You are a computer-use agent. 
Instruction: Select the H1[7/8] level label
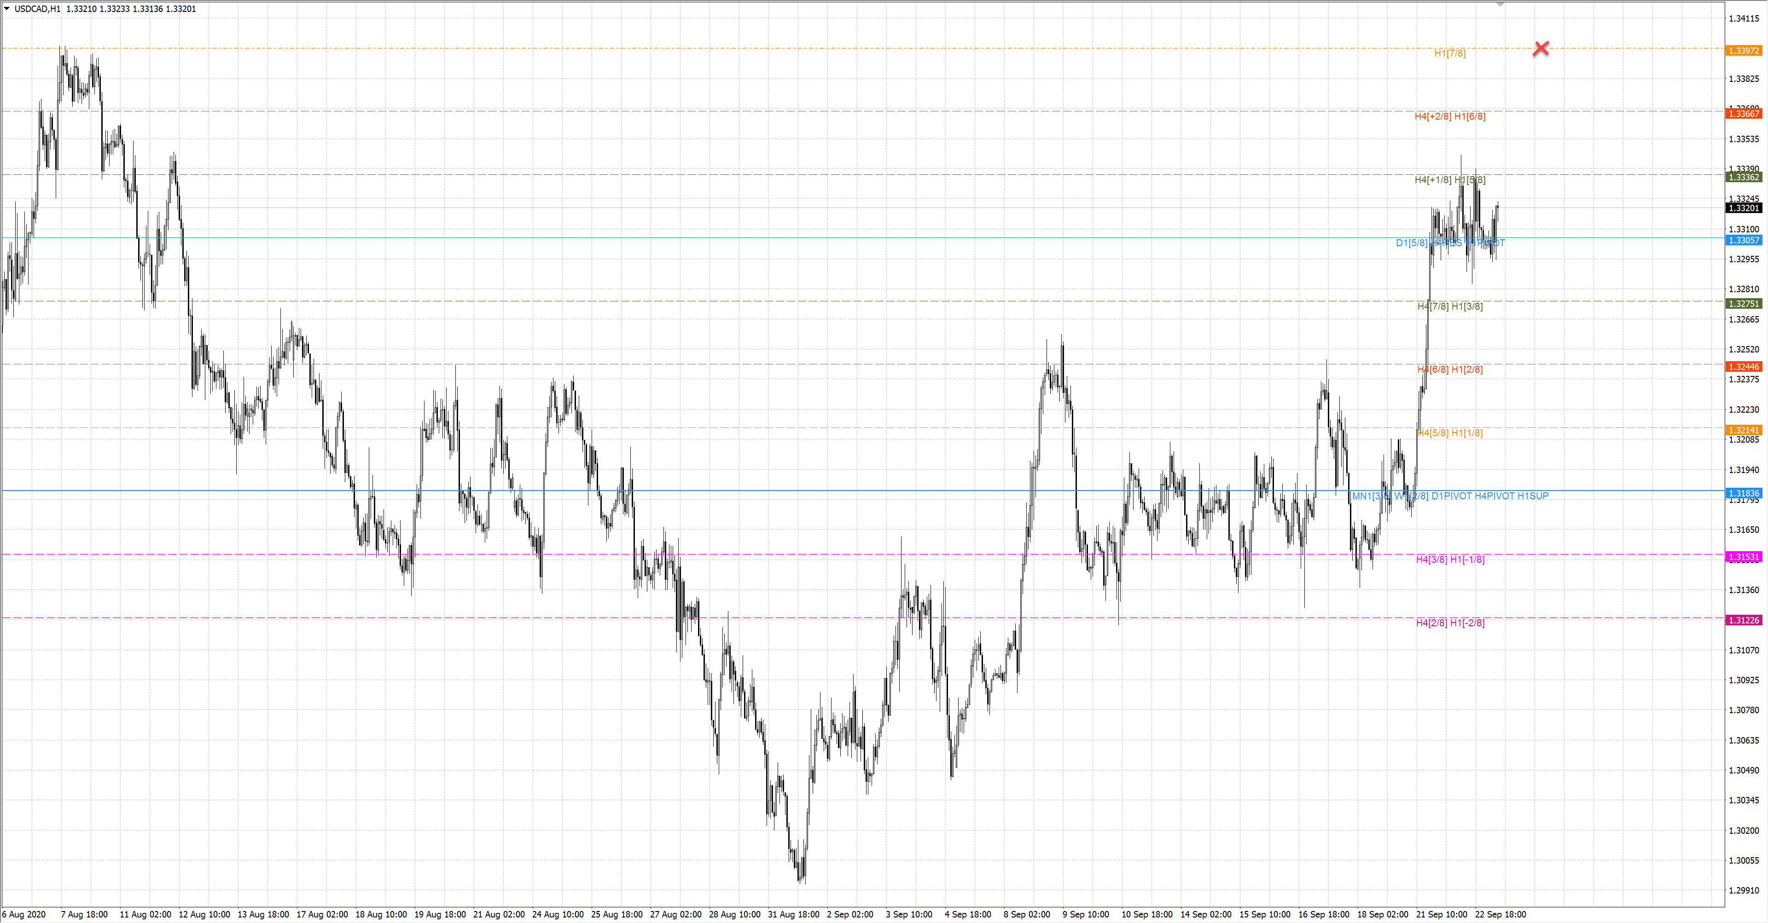click(1449, 53)
